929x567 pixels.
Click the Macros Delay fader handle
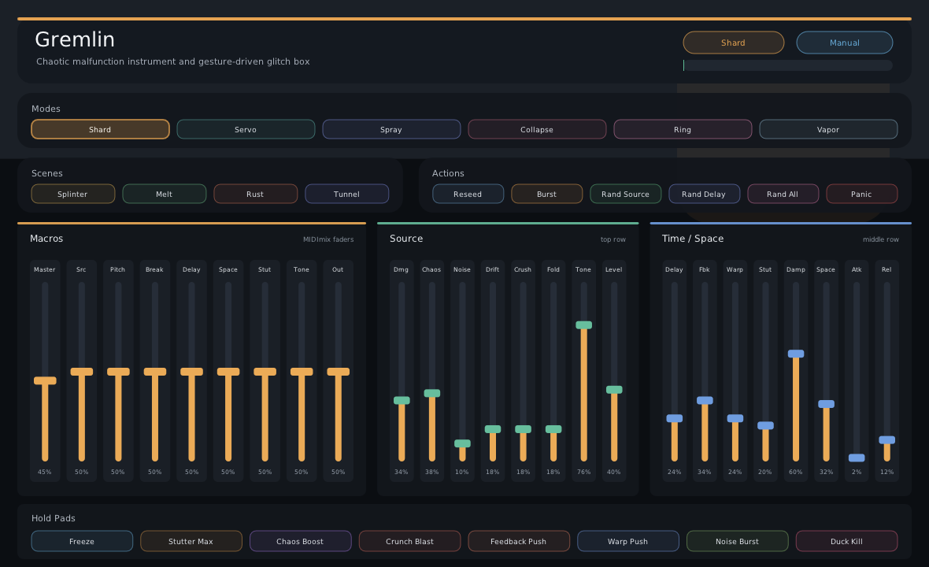192,372
